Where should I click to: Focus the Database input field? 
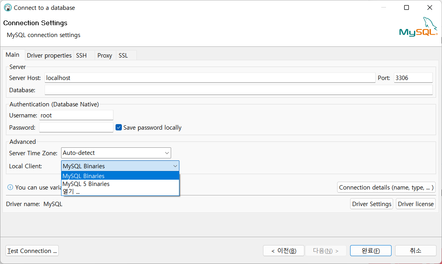[239, 90]
